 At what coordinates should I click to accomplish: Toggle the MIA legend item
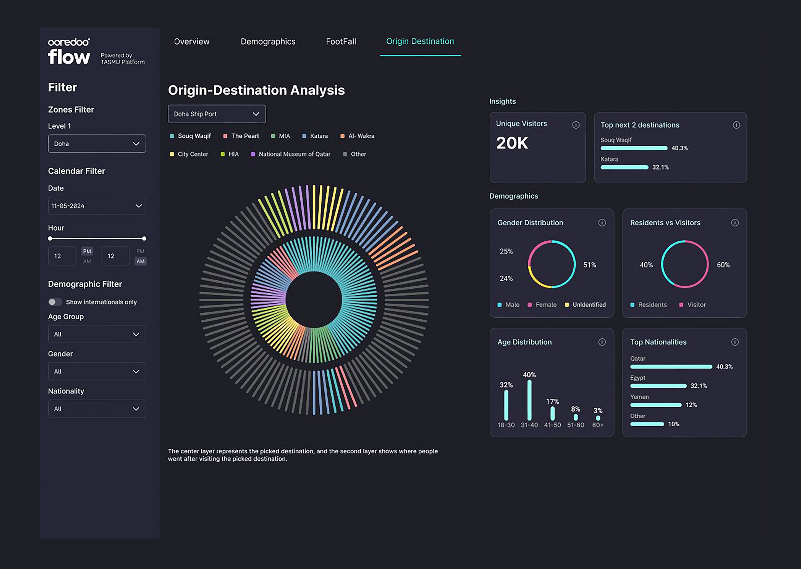pos(280,136)
